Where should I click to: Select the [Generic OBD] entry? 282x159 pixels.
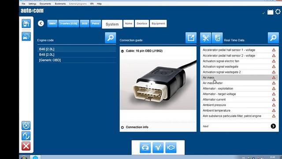click(x=77, y=60)
